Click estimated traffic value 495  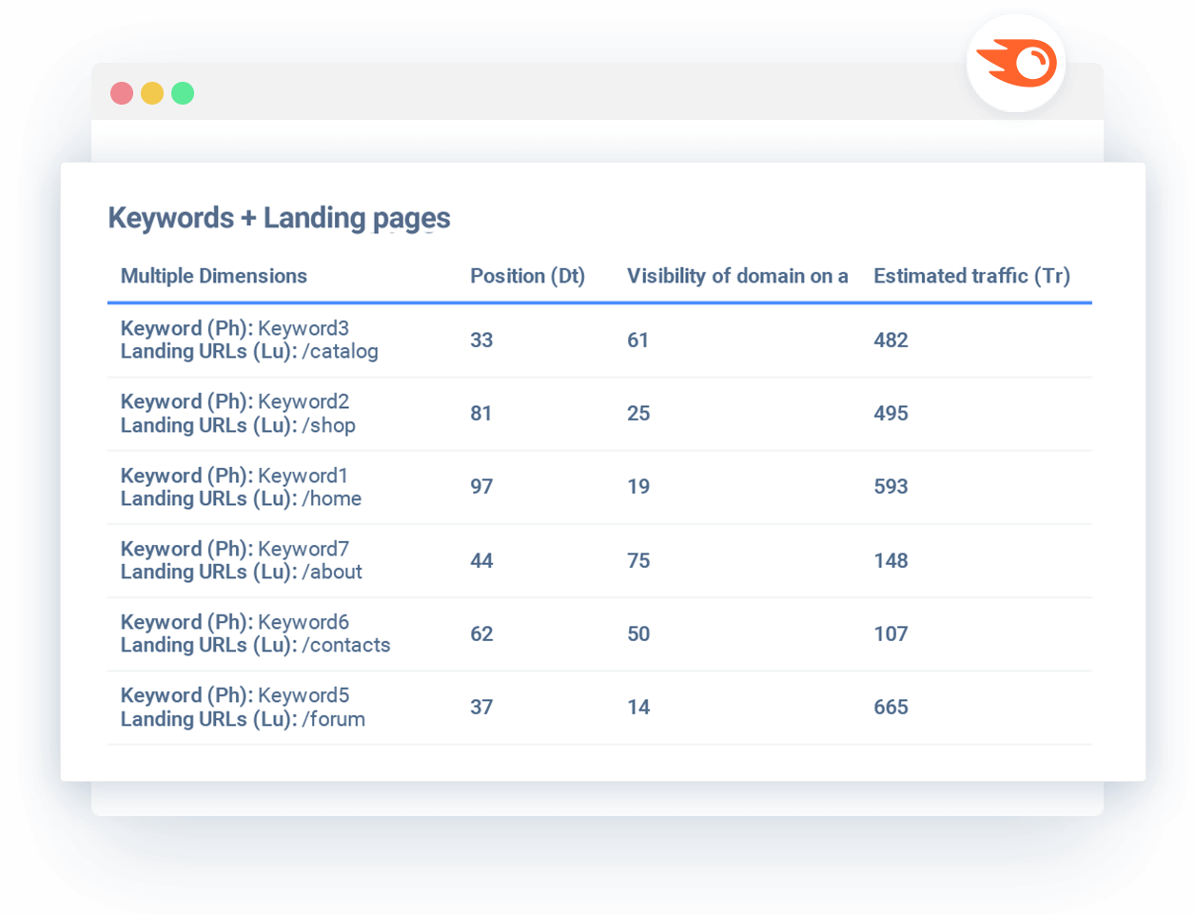(x=891, y=414)
